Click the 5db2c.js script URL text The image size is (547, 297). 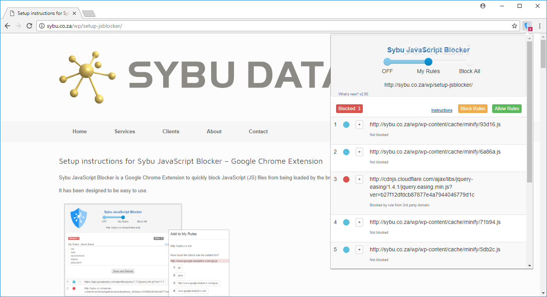coord(435,249)
